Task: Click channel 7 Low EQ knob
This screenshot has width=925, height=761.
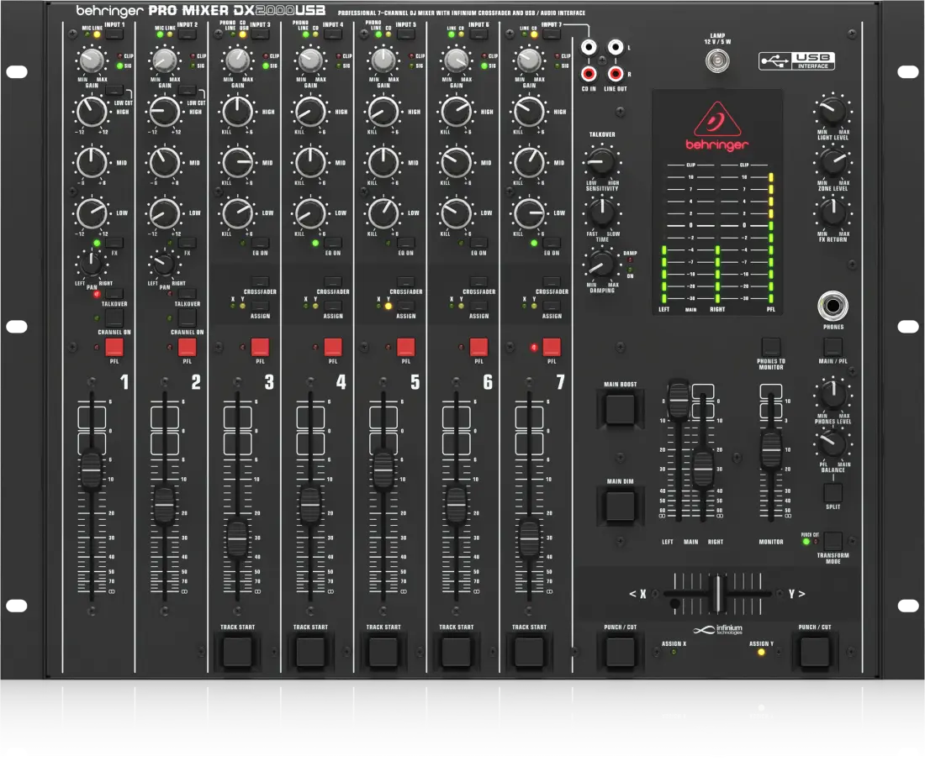Action: [x=529, y=213]
